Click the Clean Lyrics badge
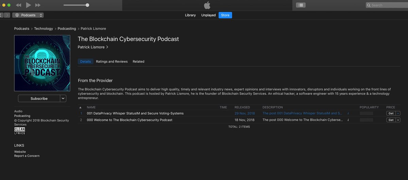 point(19,131)
